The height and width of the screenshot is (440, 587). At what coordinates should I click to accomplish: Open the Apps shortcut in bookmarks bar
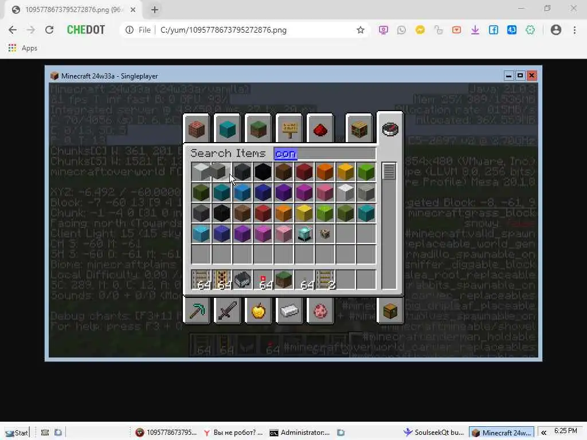[23, 48]
